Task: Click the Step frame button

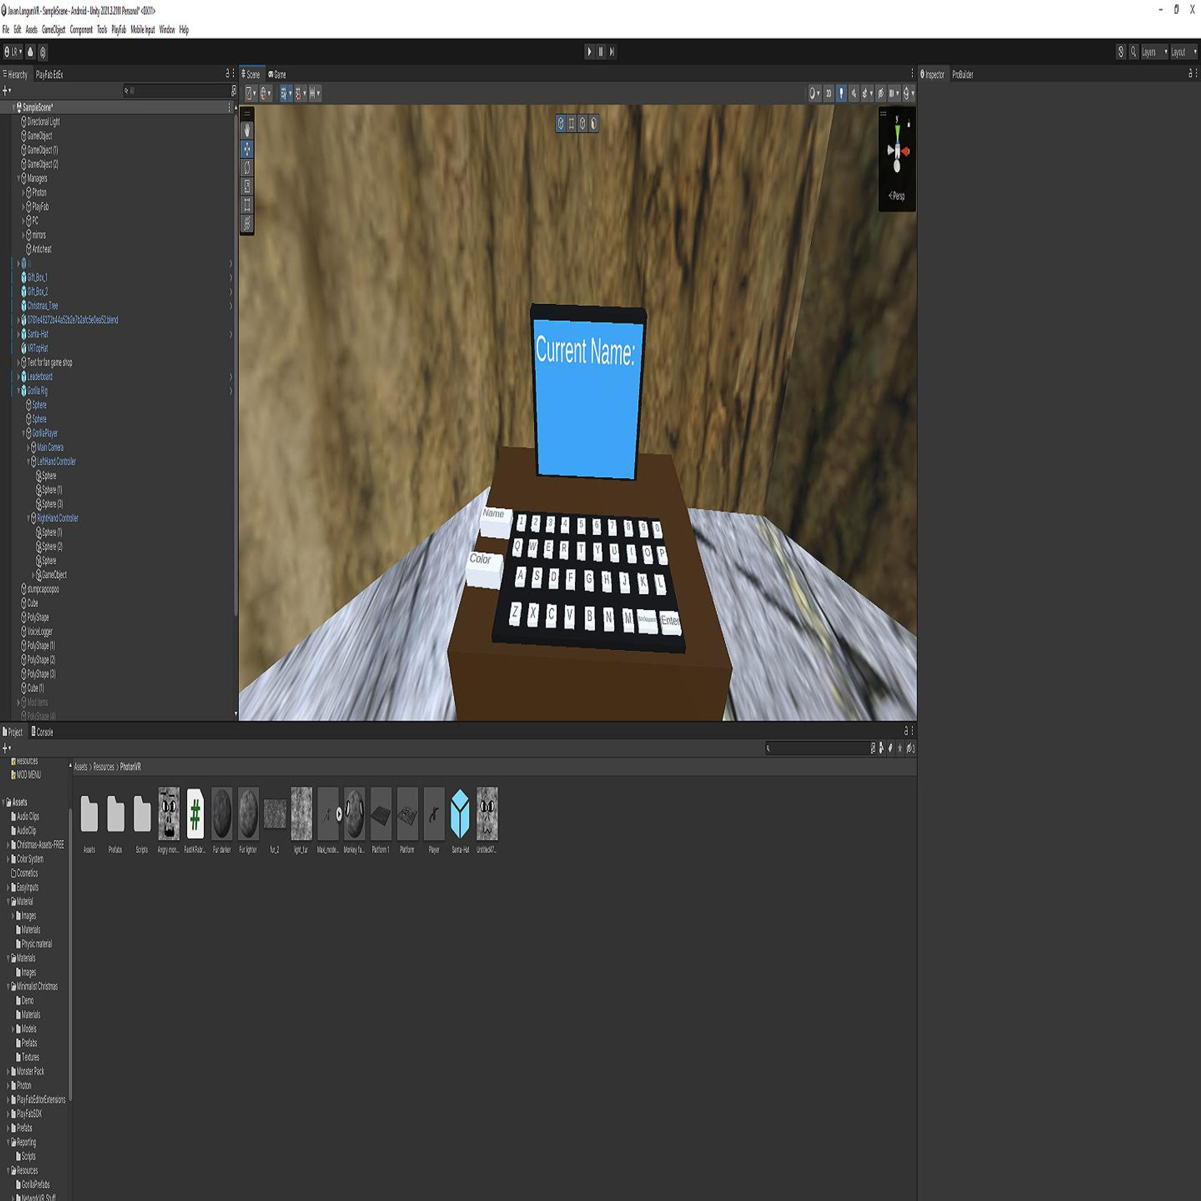Action: pos(612,52)
